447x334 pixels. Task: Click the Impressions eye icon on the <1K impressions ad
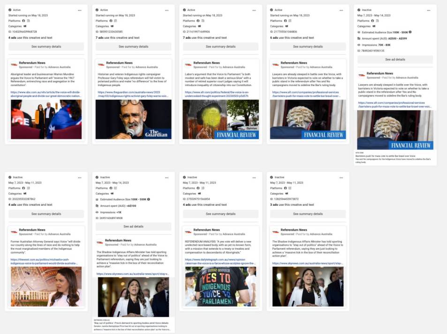(x=97, y=212)
